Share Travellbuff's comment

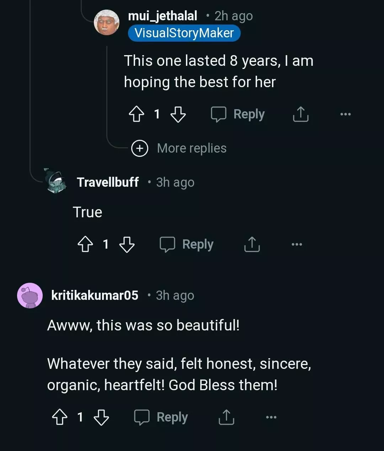coord(252,244)
